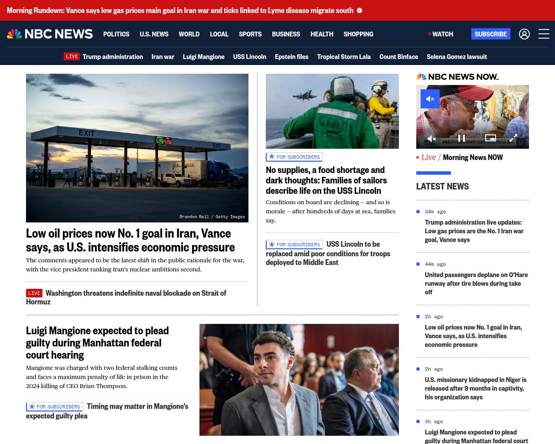Open latest news item about low oil prices
Image resolution: width=555 pixels, height=444 pixels.
click(x=473, y=336)
